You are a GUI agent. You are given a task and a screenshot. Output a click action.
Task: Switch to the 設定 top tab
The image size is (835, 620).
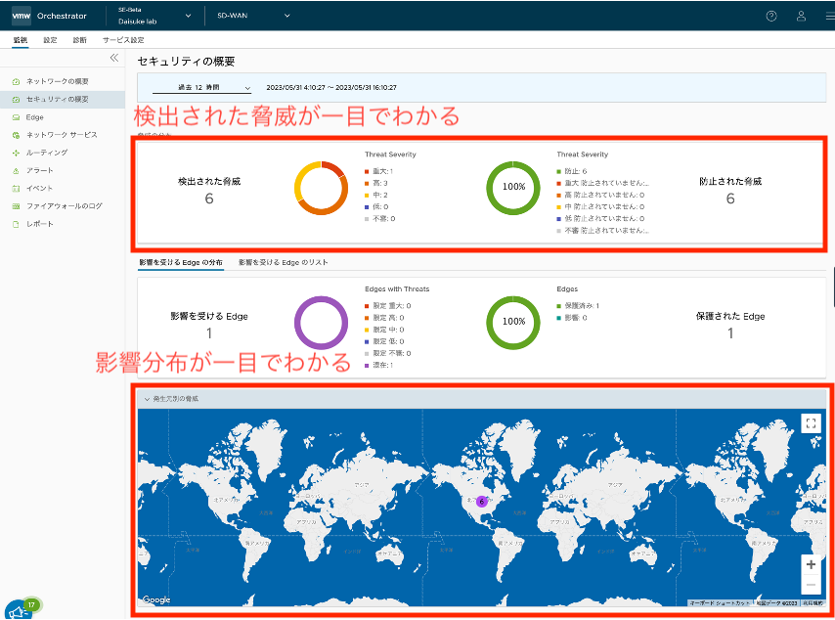pyautogui.click(x=50, y=40)
